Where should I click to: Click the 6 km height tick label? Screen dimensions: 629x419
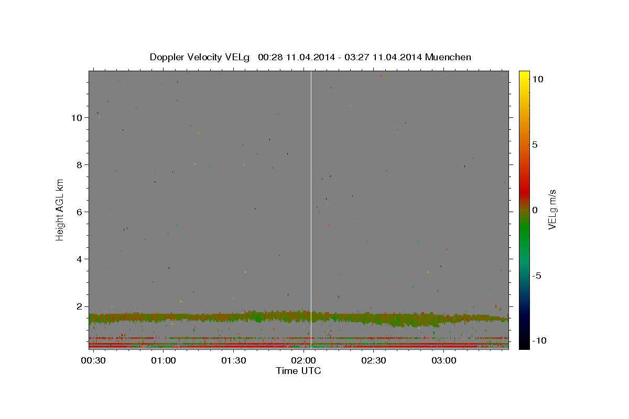(x=80, y=212)
